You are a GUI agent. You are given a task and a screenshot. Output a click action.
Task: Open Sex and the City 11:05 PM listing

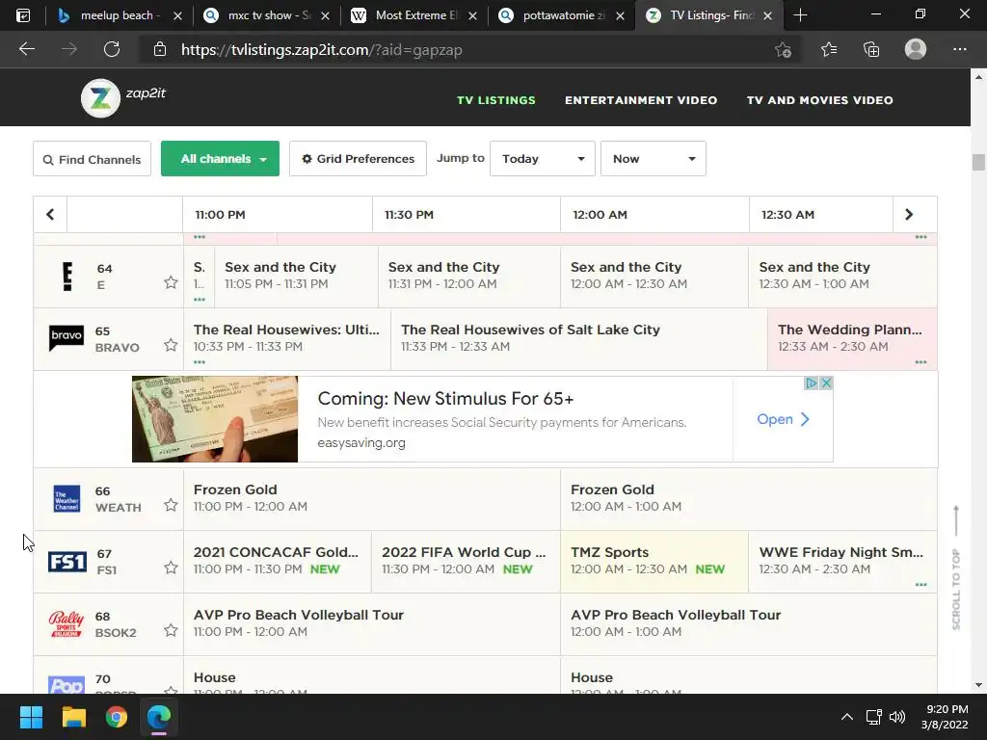pos(296,277)
